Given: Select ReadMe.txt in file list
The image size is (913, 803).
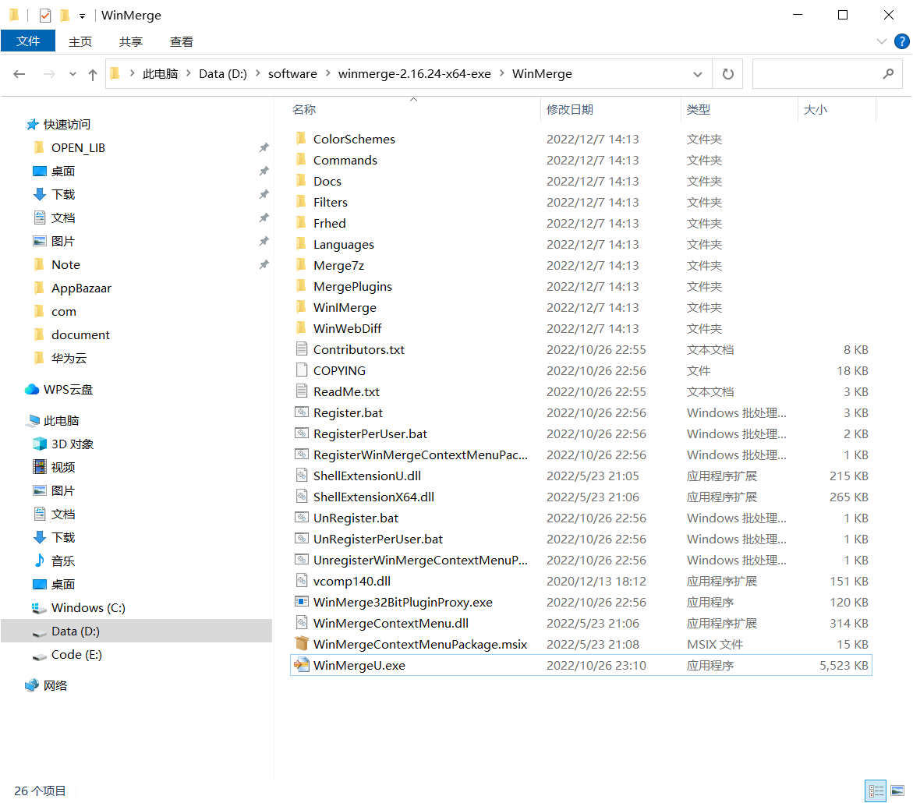Looking at the screenshot, I should [x=346, y=391].
